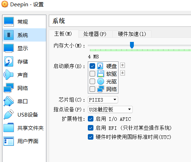Select 用户界面 label in sidebar
191x162 pixels.
click(28, 141)
